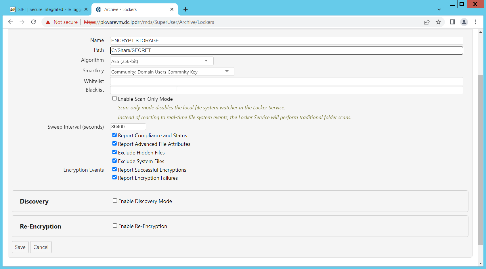The image size is (486, 269).
Task: Open the Chrome three-dot menu
Action: click(x=476, y=22)
